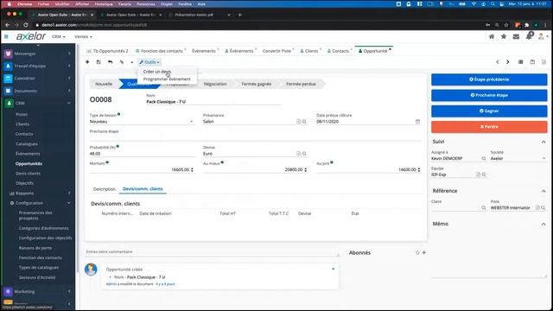
Task: Open date picker for Date prévue clôture
Action: click(417, 122)
